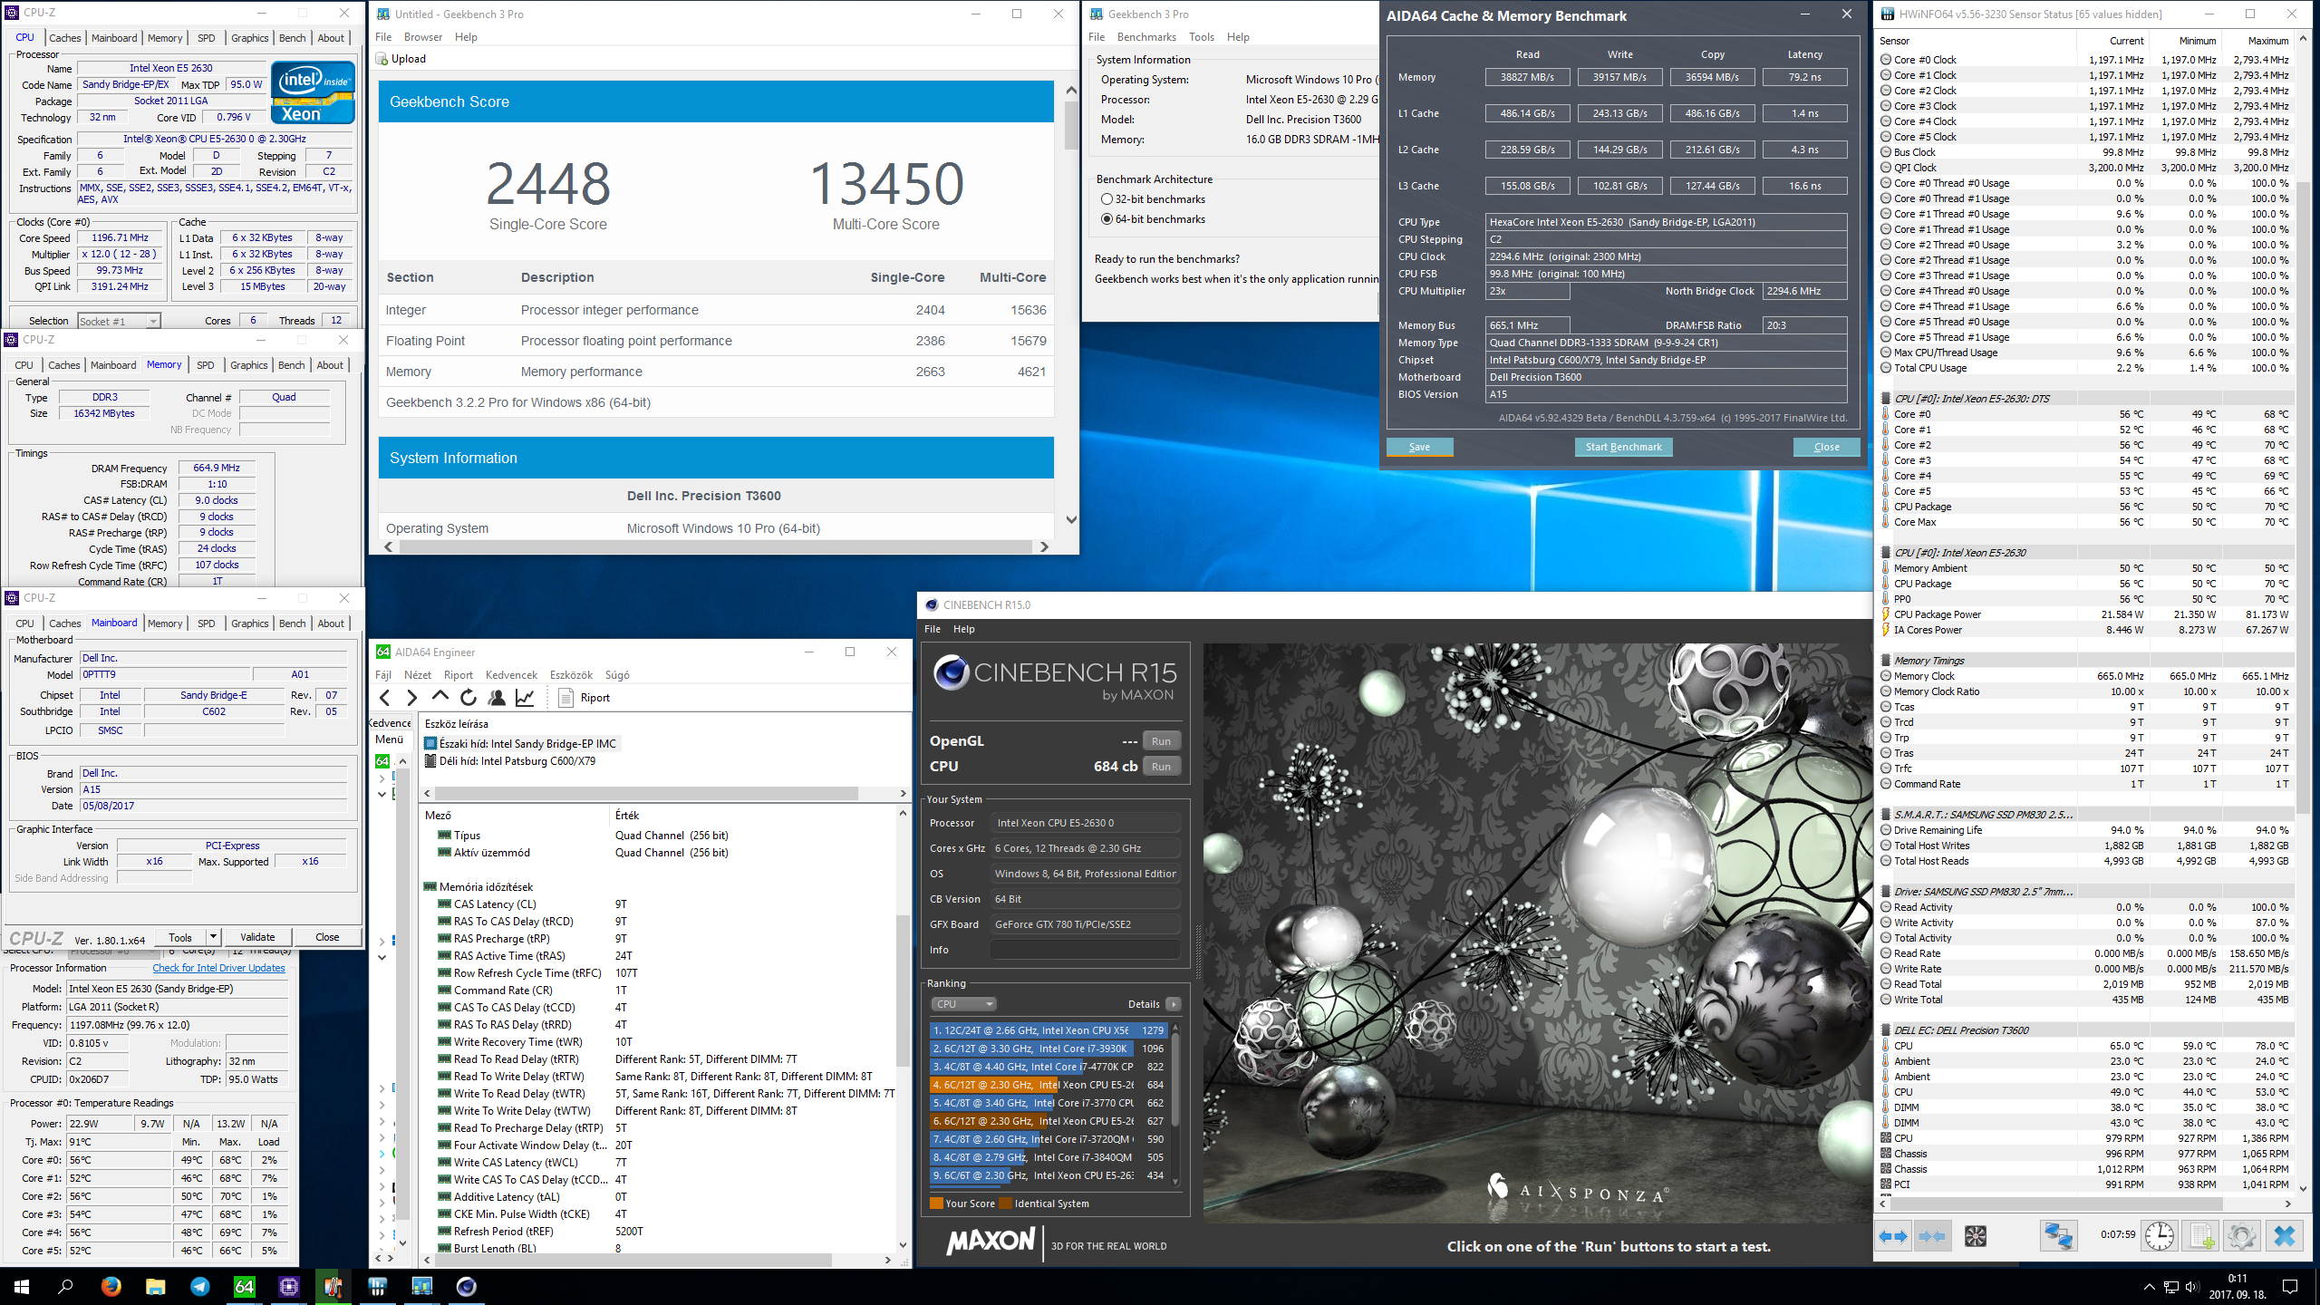Select the 32-bit benchmarks radio button

point(1109,198)
